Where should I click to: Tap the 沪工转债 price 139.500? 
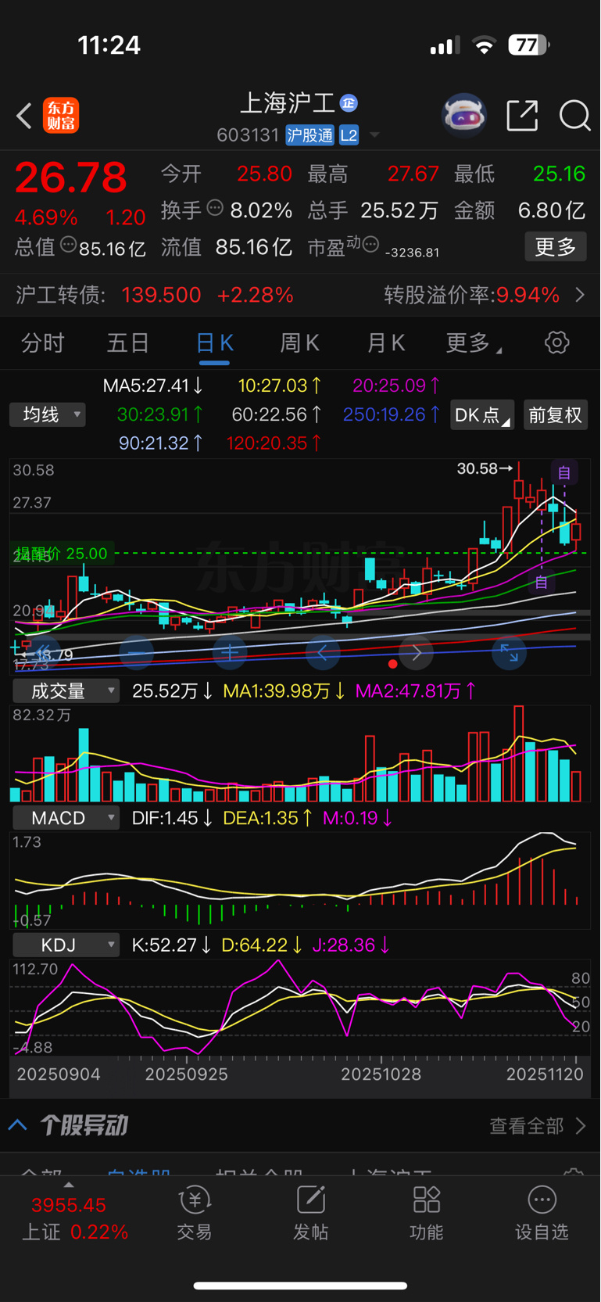[162, 295]
